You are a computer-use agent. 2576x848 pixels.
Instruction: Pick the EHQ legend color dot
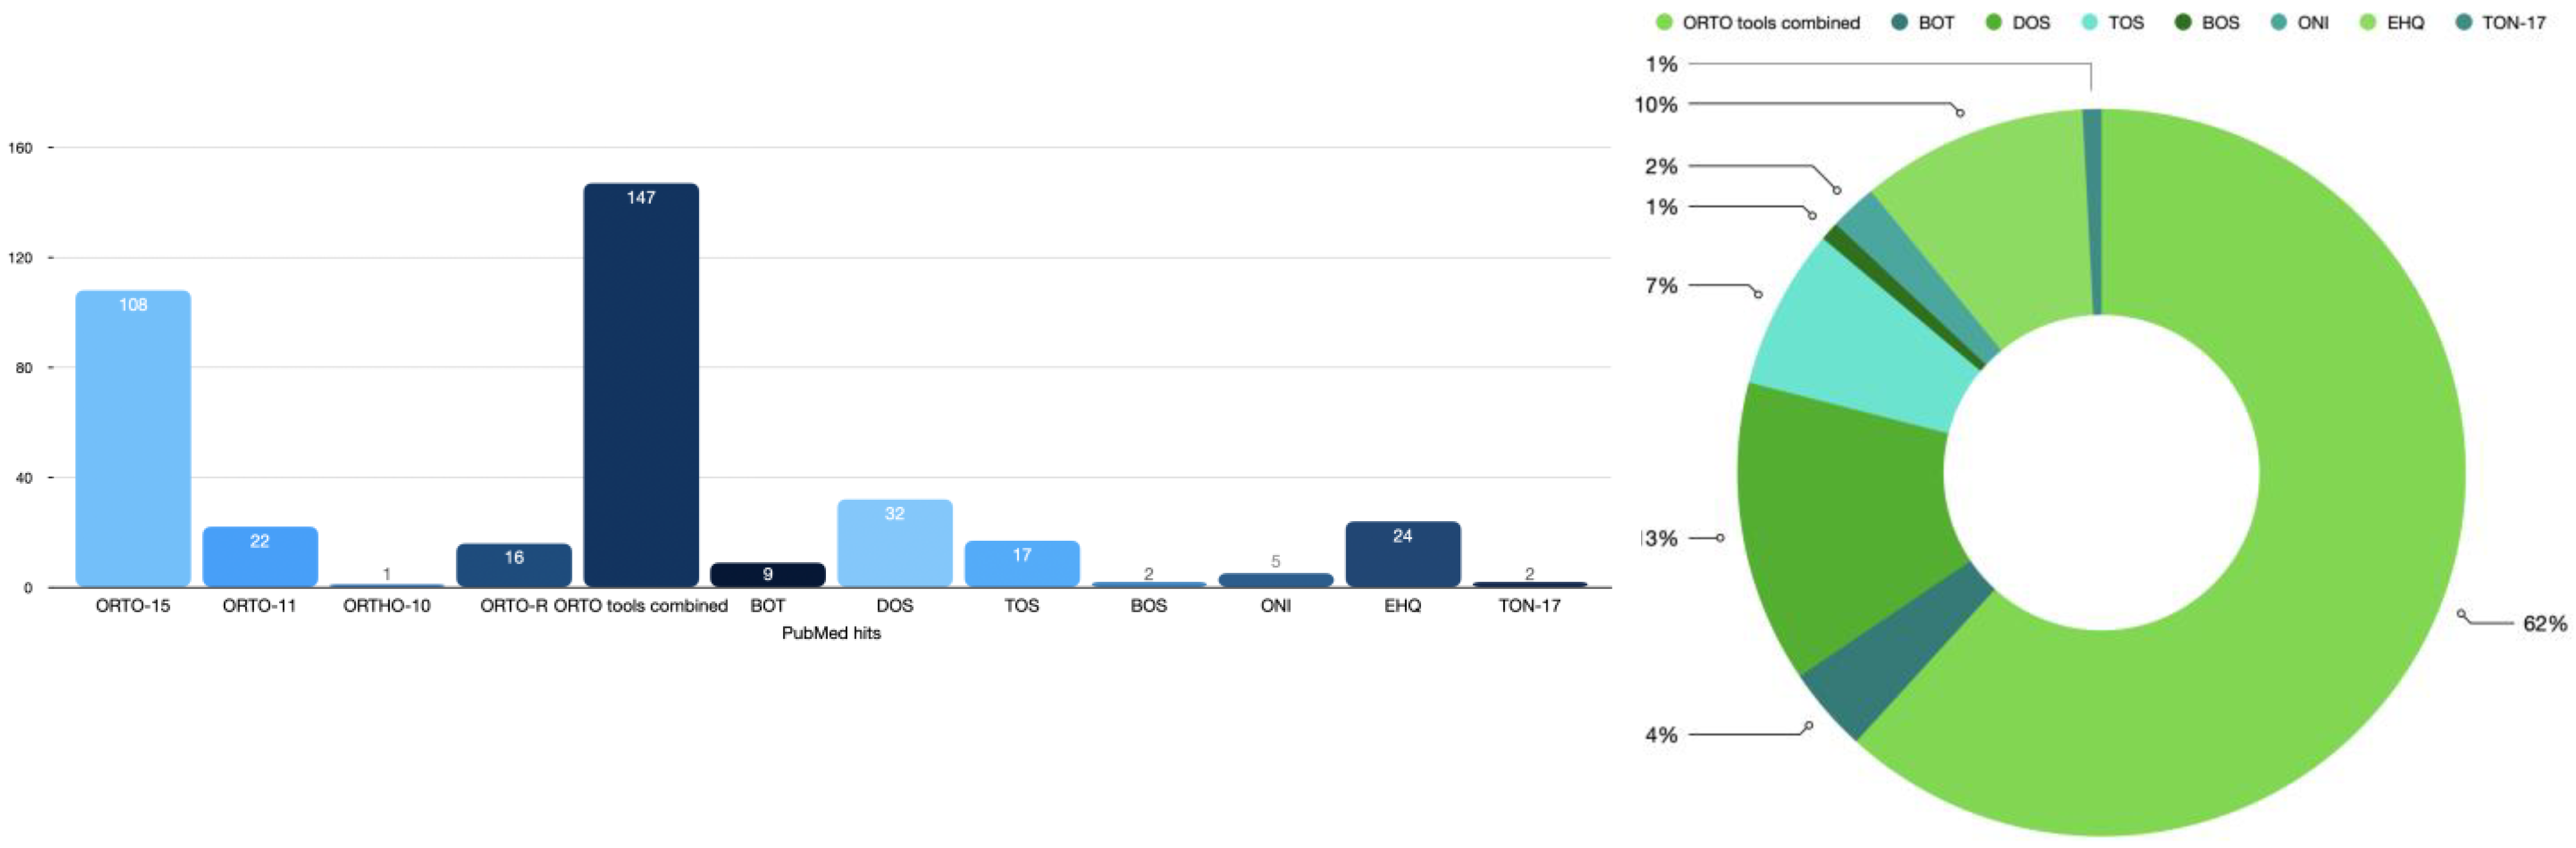point(2368,22)
